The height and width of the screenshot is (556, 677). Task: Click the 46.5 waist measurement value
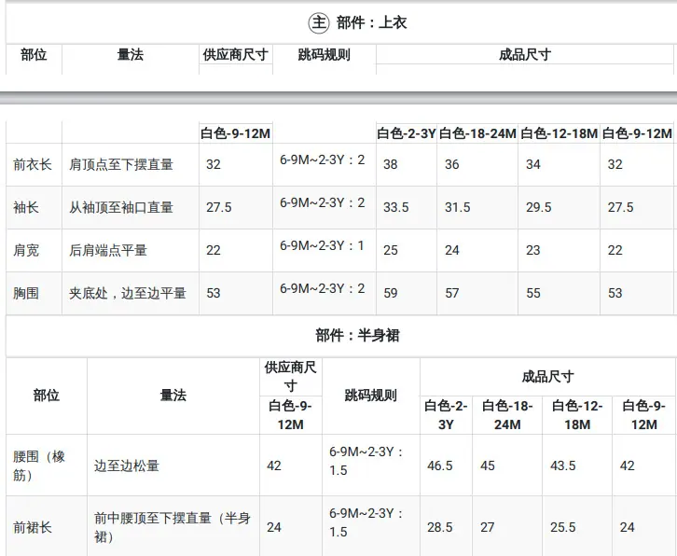click(440, 466)
